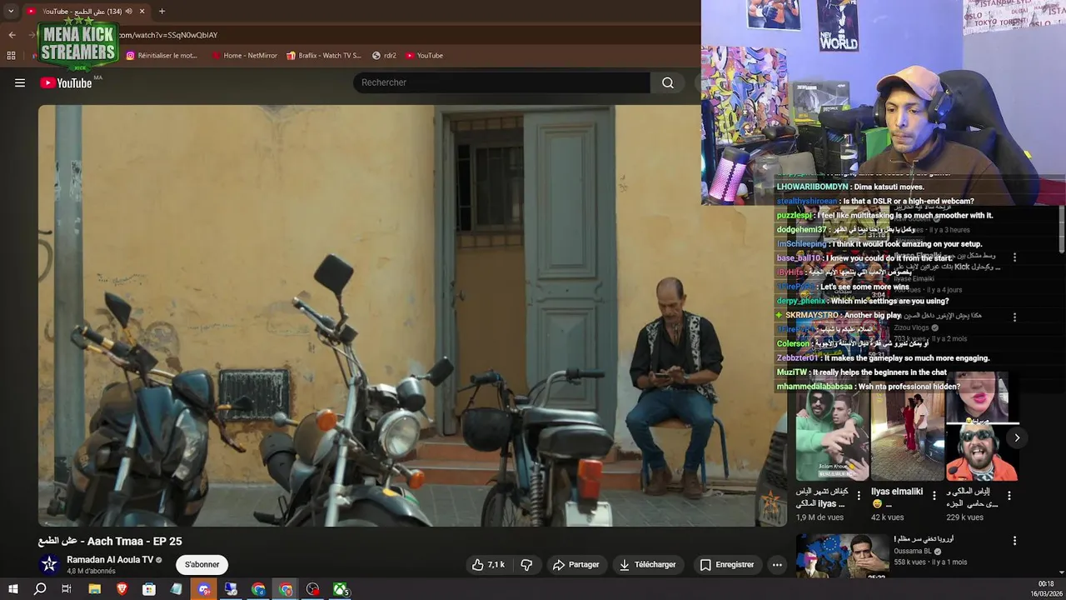
Task: Open options for Zizou Vlogs recommended video
Action: tap(1014, 317)
